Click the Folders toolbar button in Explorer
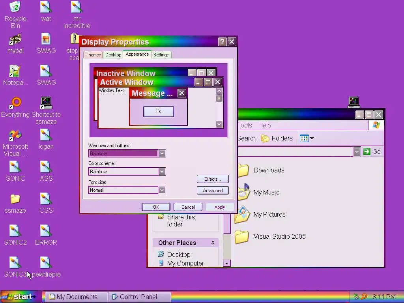 [277, 138]
